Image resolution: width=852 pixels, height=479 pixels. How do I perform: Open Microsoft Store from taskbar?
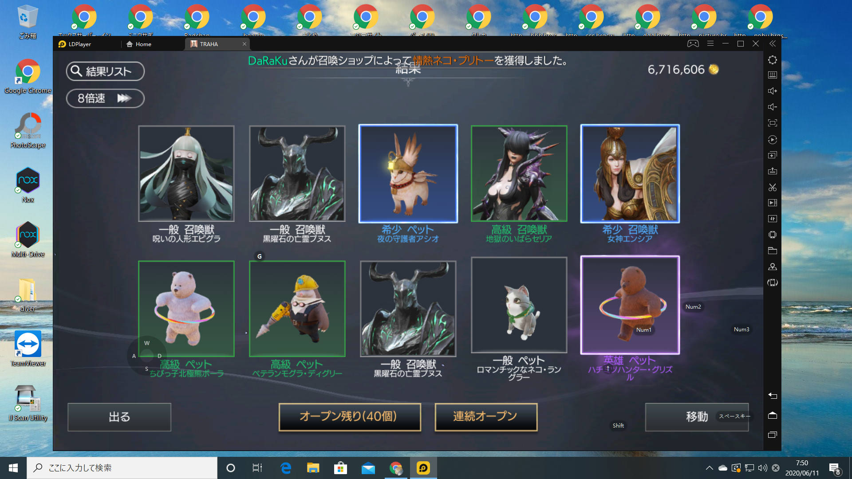click(x=340, y=468)
